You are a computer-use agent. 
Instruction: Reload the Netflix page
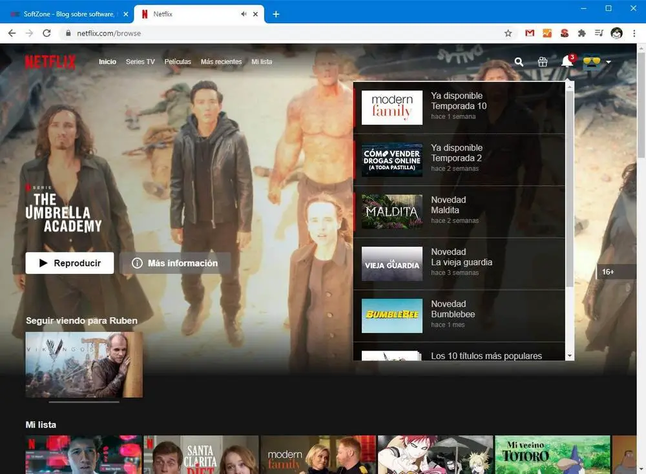[x=47, y=33]
